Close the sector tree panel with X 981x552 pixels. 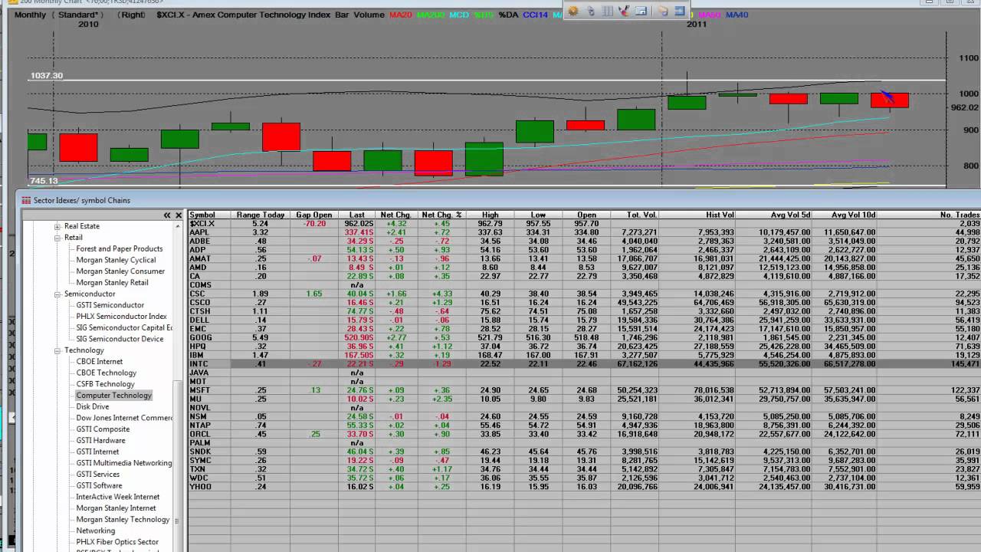tap(179, 215)
